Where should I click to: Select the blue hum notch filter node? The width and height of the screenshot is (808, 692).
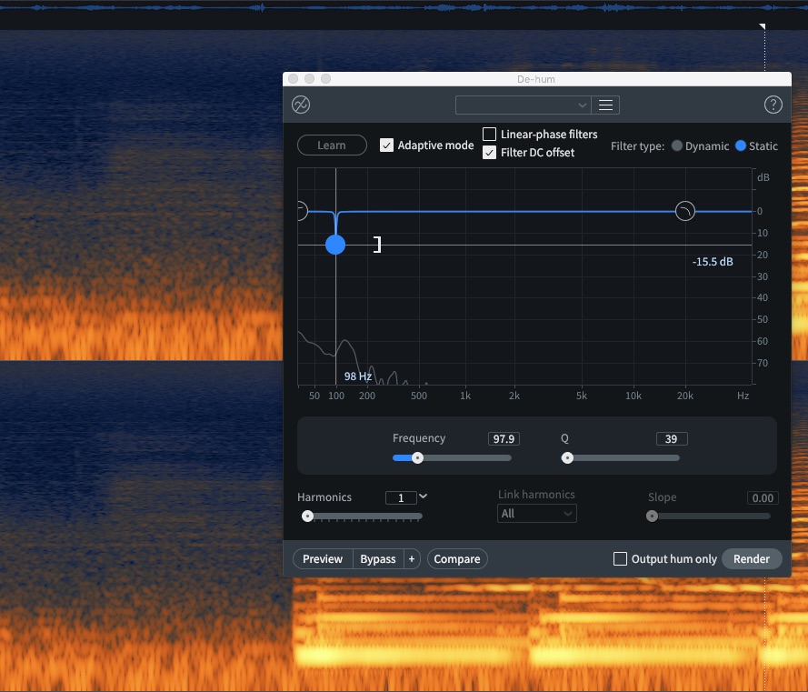point(335,245)
